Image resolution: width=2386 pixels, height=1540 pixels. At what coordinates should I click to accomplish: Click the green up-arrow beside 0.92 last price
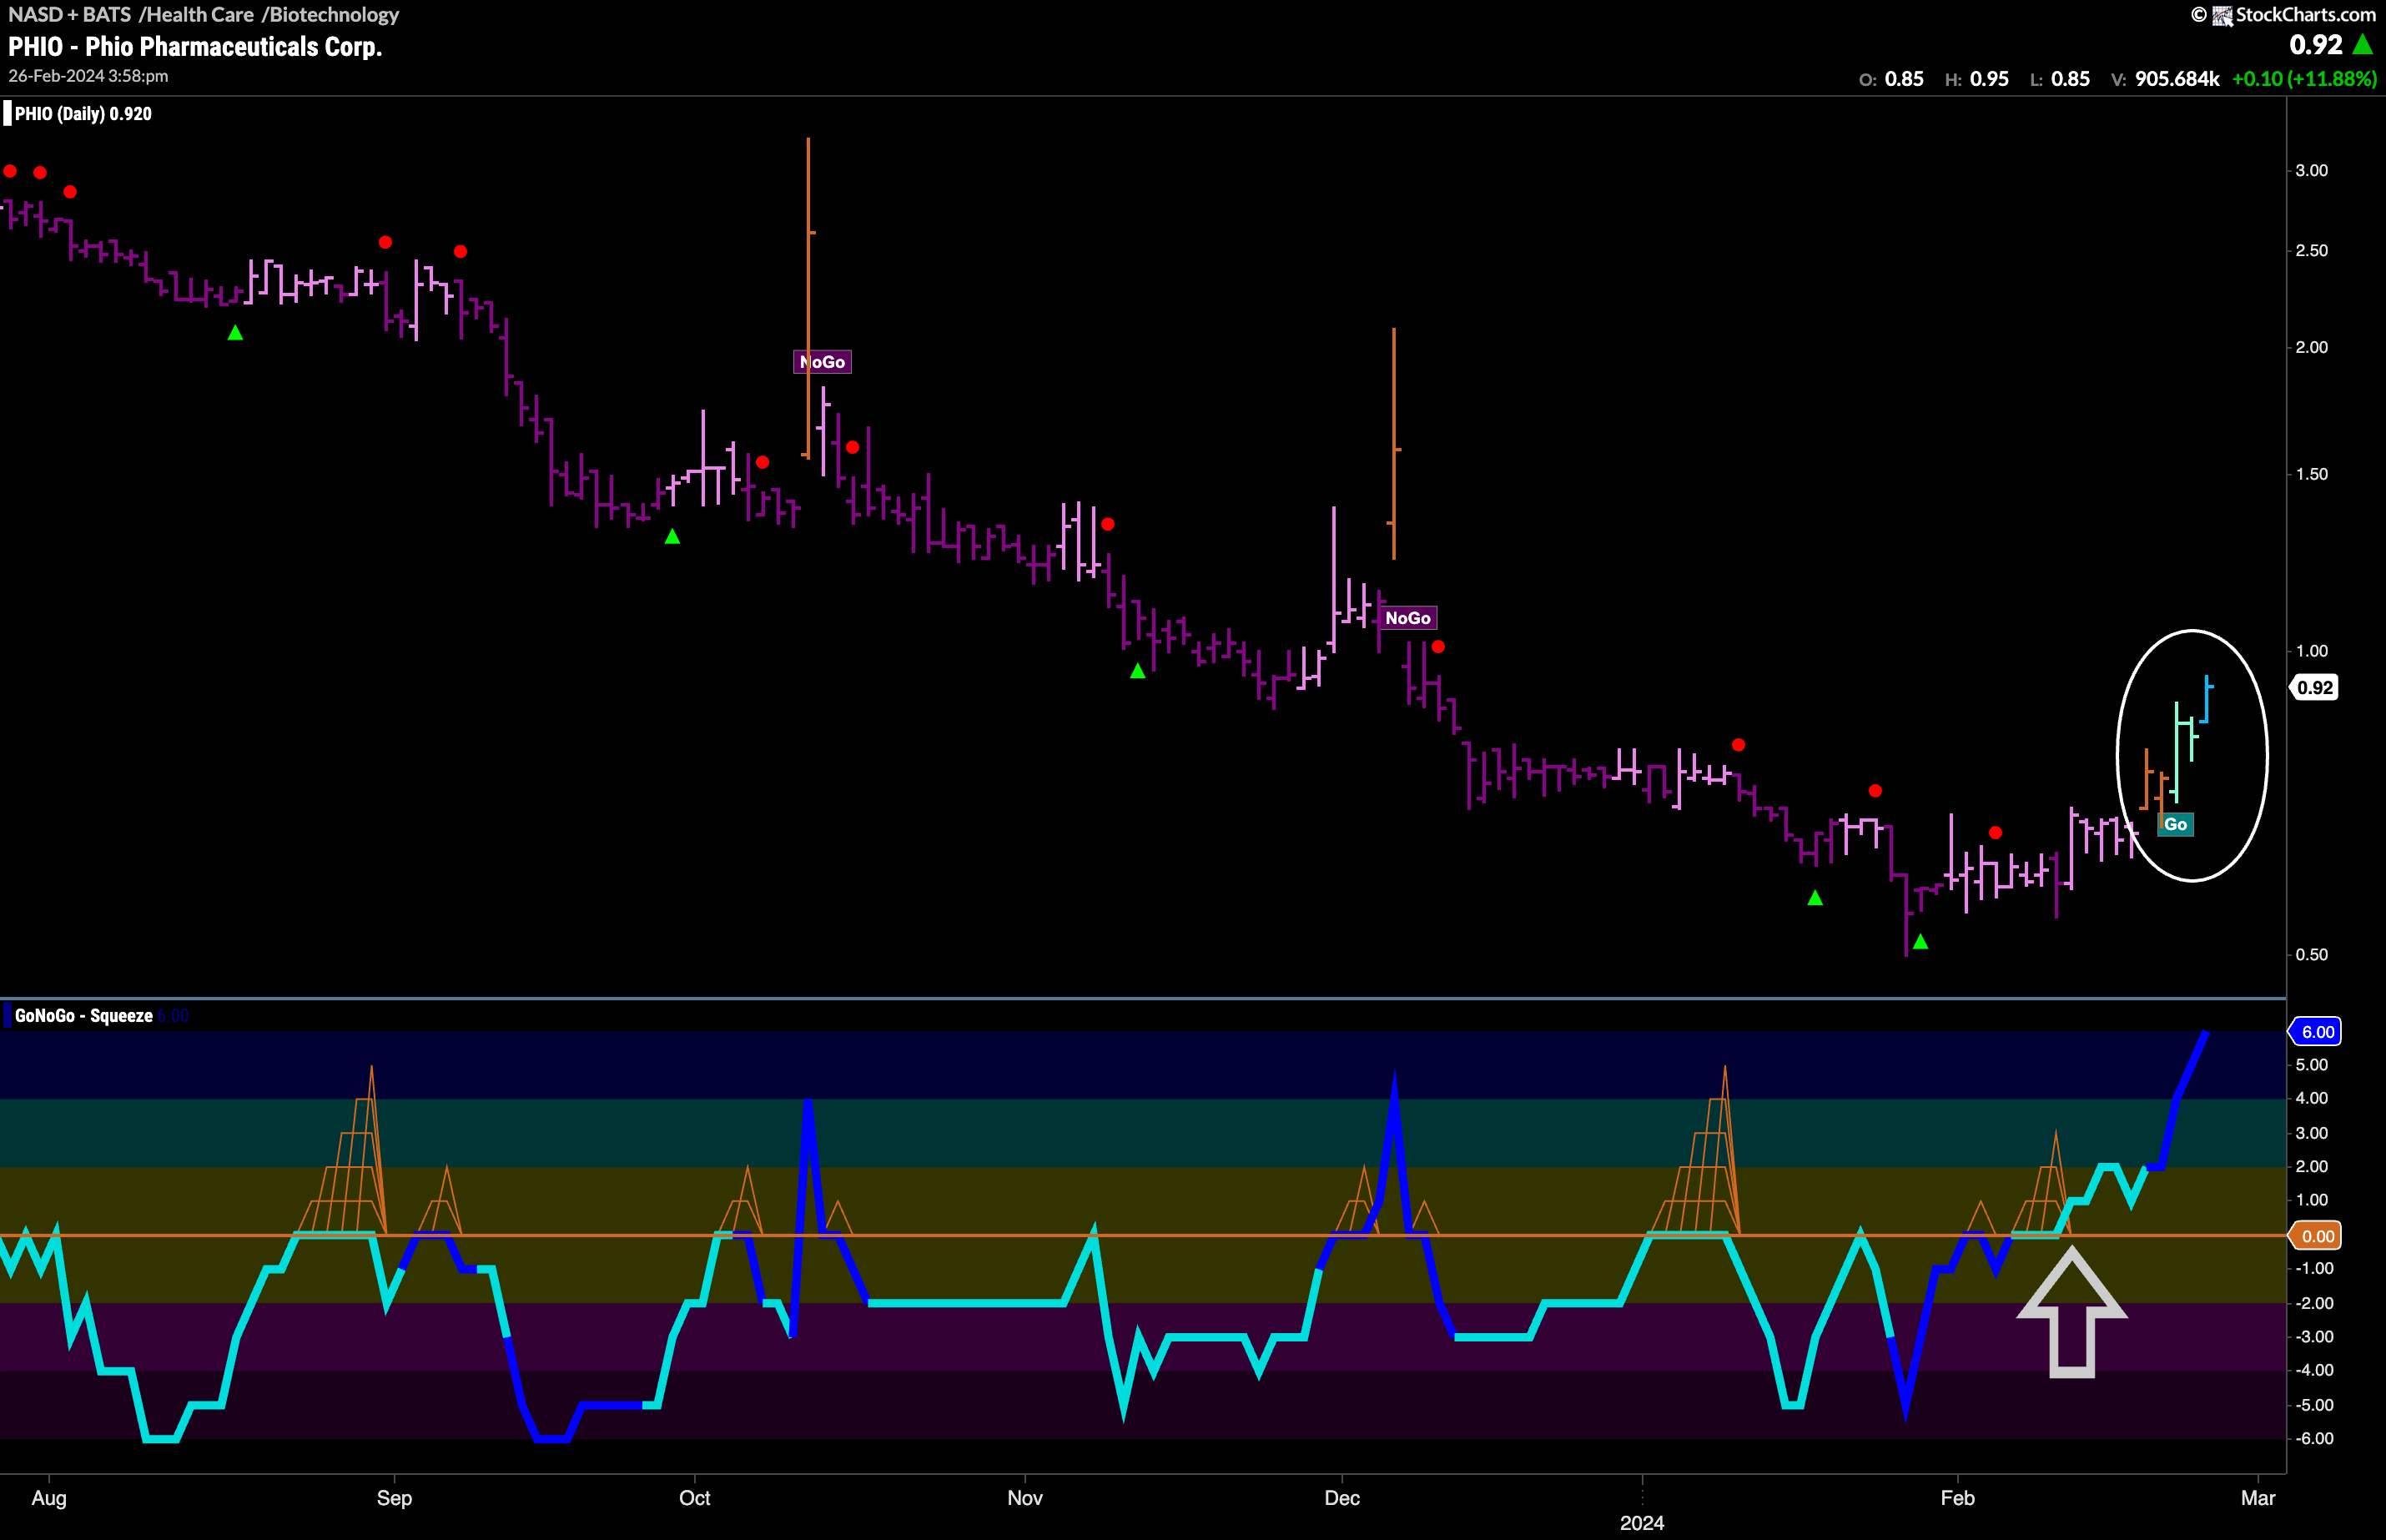point(2363,44)
